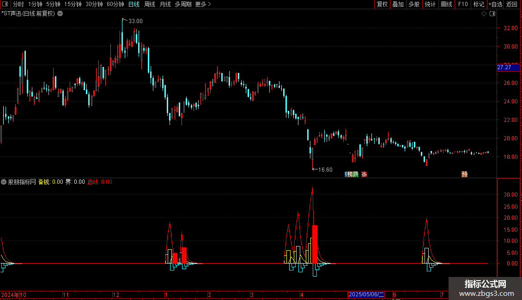Click the 2024年10 timeline label

14,294
